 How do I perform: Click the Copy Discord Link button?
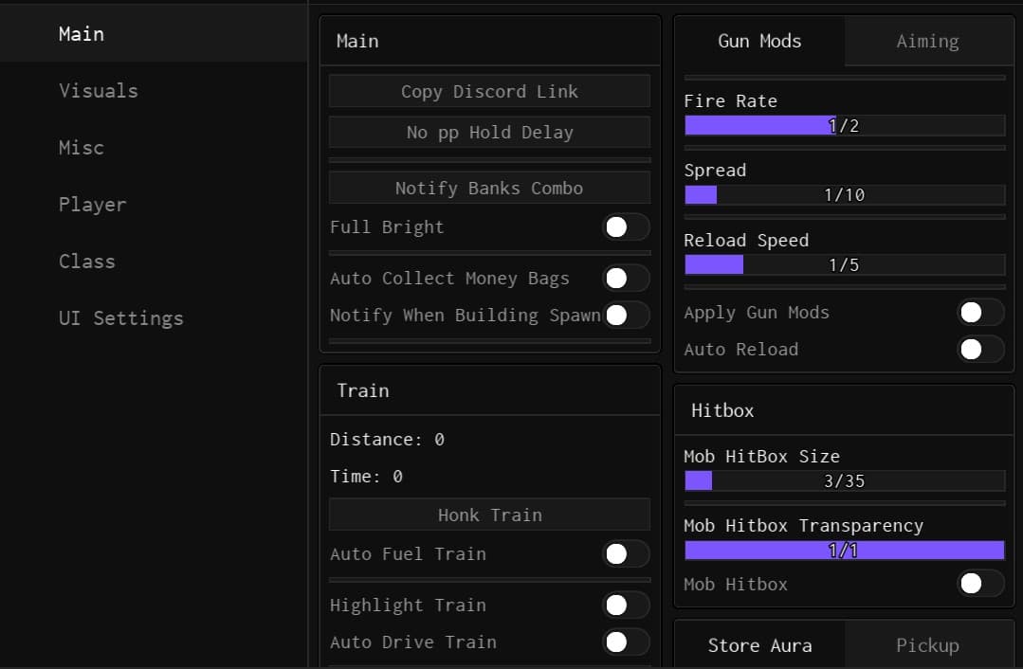coord(489,91)
